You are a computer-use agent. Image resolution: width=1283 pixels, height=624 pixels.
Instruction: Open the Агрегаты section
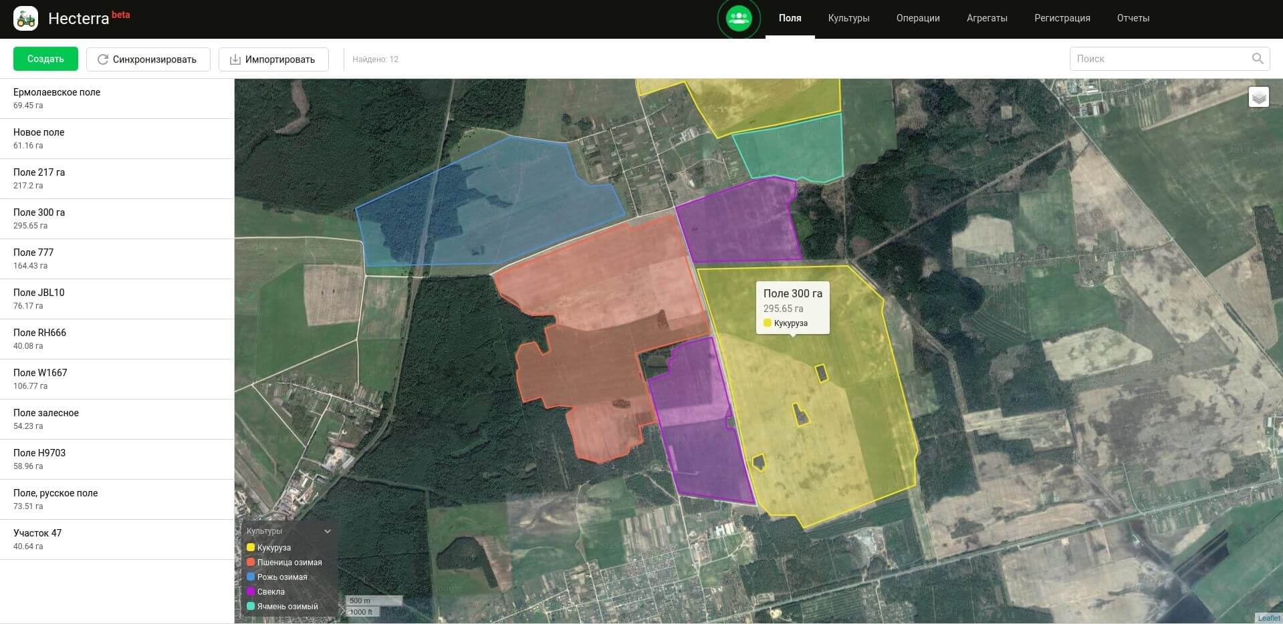986,18
